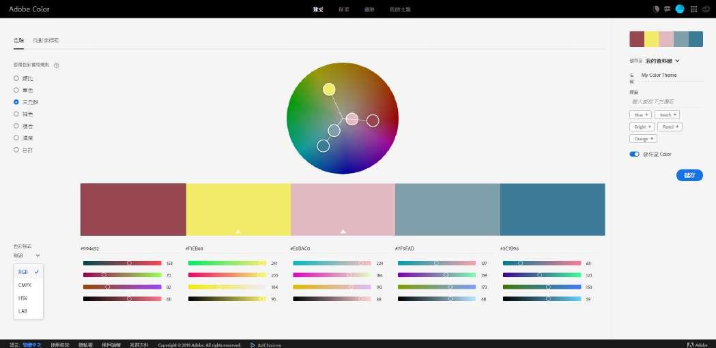Open the feedback chat bubble icon
This screenshot has height=348, width=716.
(668, 9)
